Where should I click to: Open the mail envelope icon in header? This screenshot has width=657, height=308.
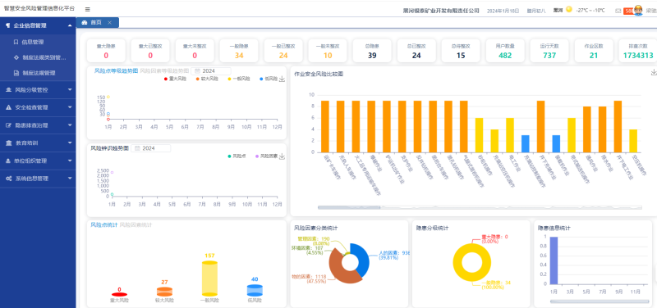pyautogui.click(x=618, y=11)
